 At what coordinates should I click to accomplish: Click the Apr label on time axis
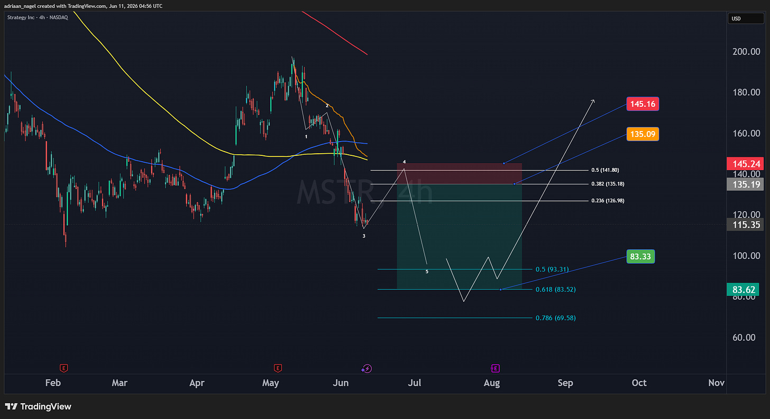coord(197,383)
